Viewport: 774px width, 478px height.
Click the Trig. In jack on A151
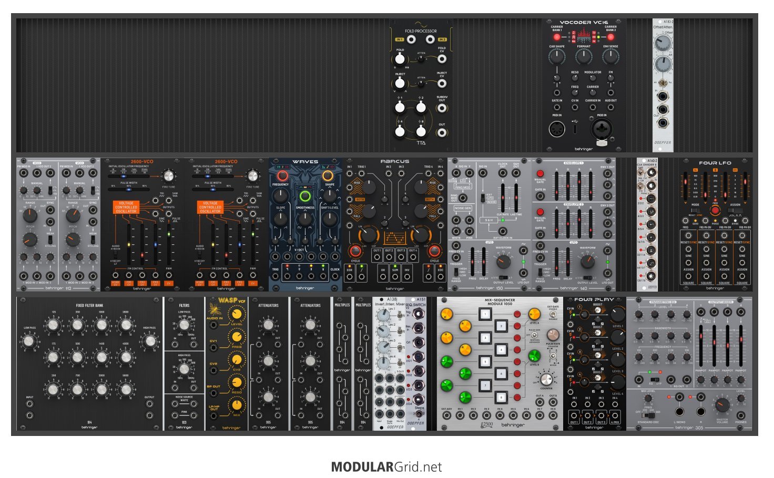point(420,315)
